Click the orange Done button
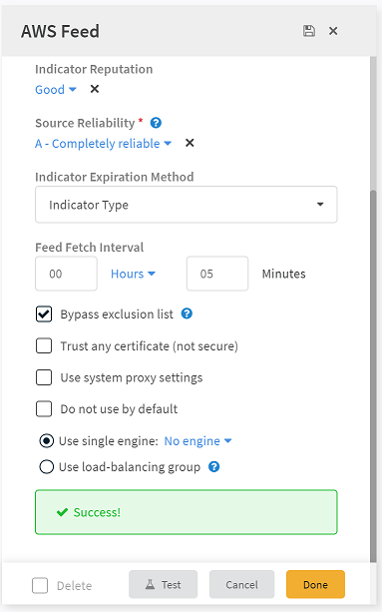 315,584
